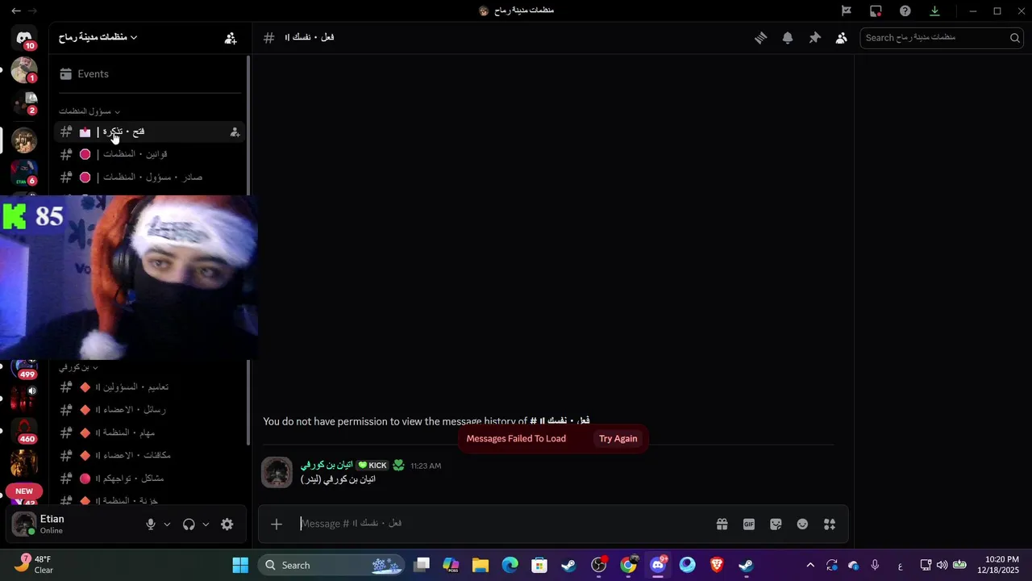
Task: Open channel مهام • المنظمة
Action: pyautogui.click(x=149, y=433)
